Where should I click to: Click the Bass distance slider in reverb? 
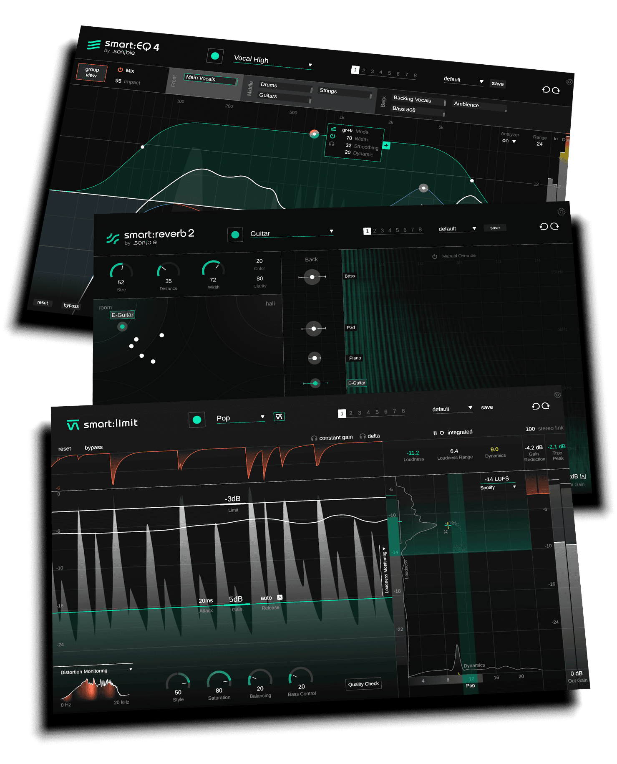[312, 277]
